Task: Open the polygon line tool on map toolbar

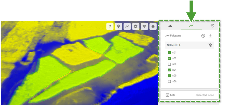Action: (x=127, y=26)
